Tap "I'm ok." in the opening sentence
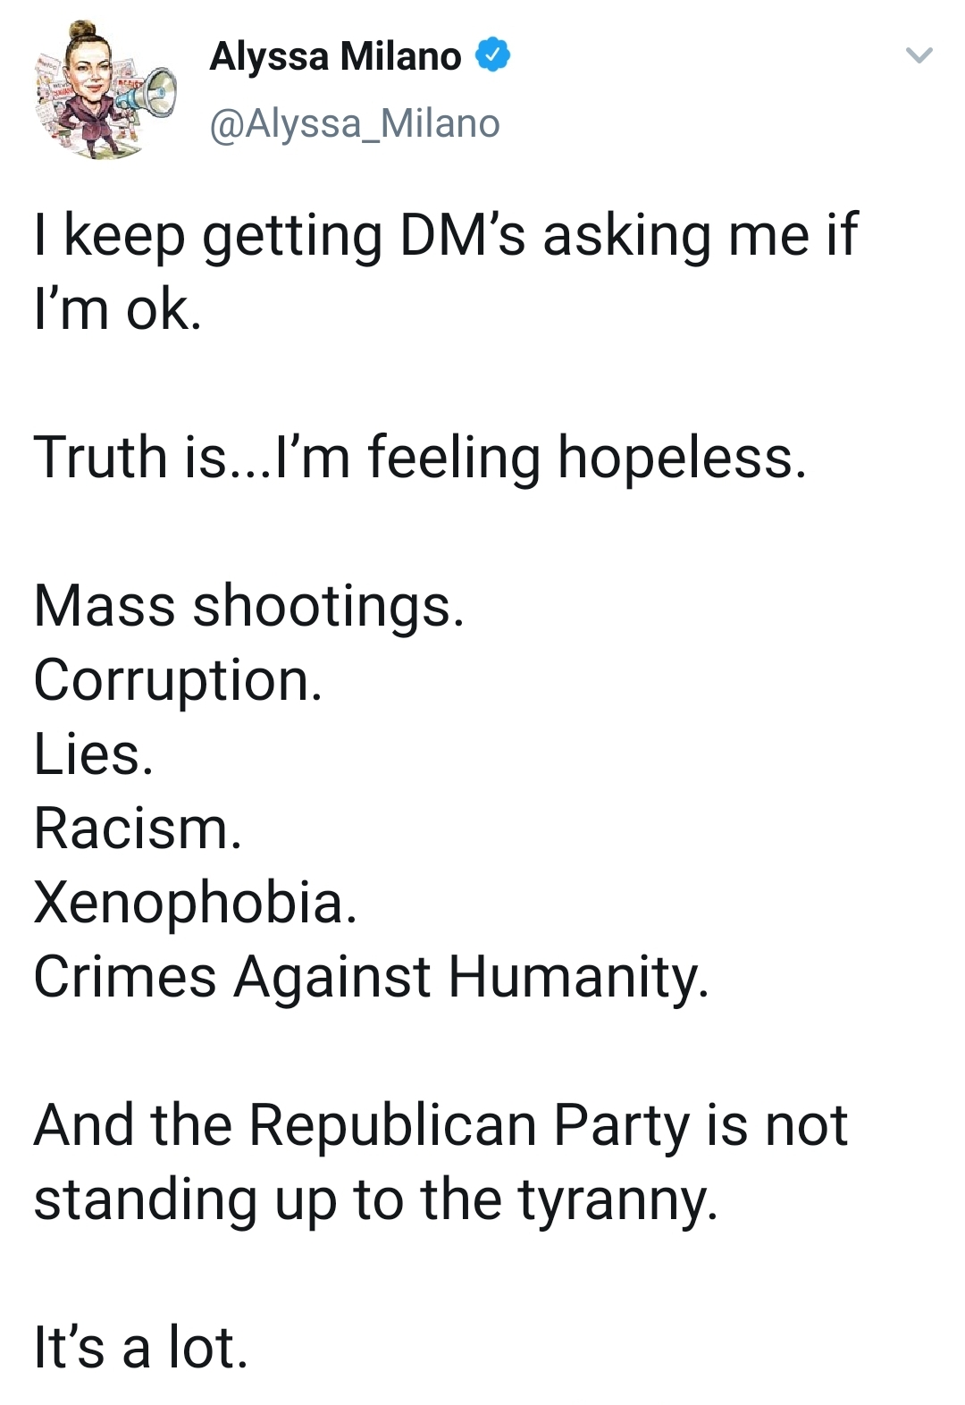Image resolution: width=965 pixels, height=1405 pixels. [x=118, y=310]
